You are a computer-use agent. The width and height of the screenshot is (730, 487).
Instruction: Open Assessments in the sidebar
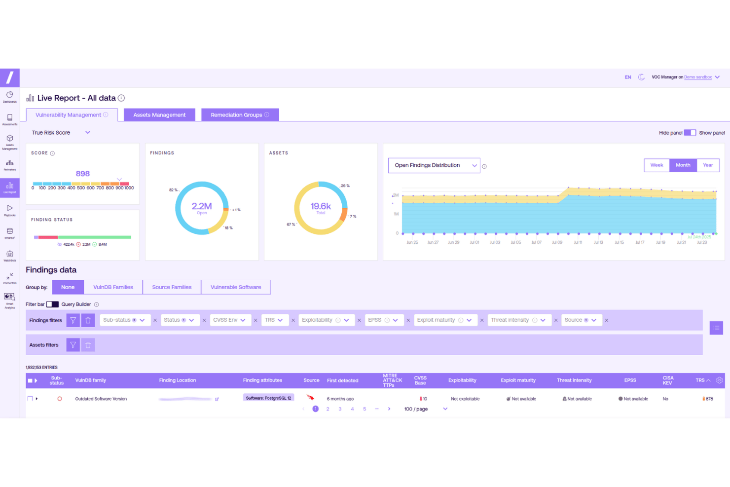pos(10,119)
